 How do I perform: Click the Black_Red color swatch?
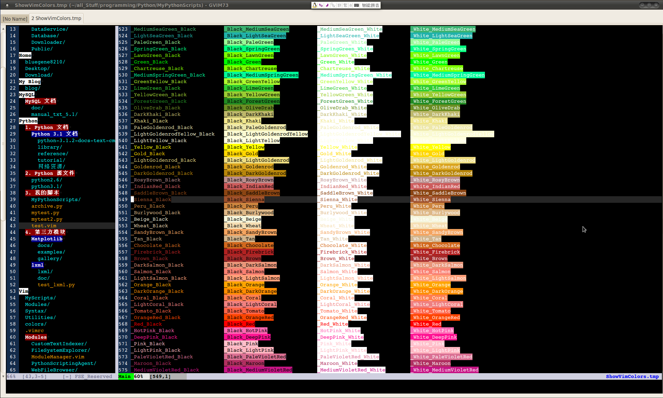pyautogui.click(x=241, y=324)
